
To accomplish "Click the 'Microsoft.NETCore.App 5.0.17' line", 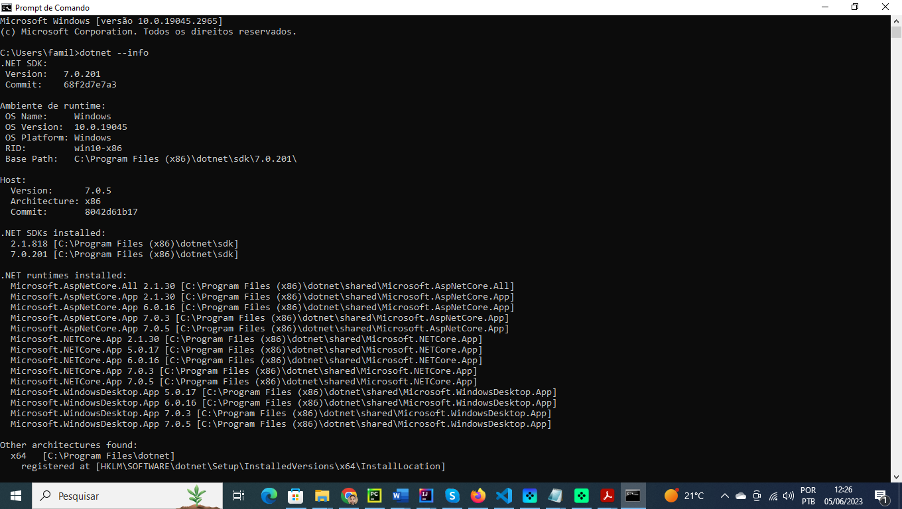I will click(247, 349).
